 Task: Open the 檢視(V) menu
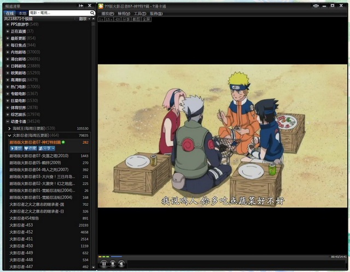click(124, 14)
